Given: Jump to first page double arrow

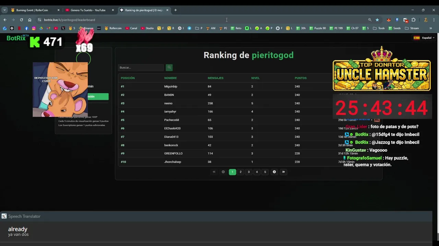Looking at the screenshot, I should (x=214, y=172).
